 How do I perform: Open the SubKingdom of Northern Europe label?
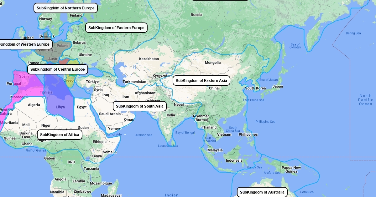click(x=65, y=8)
